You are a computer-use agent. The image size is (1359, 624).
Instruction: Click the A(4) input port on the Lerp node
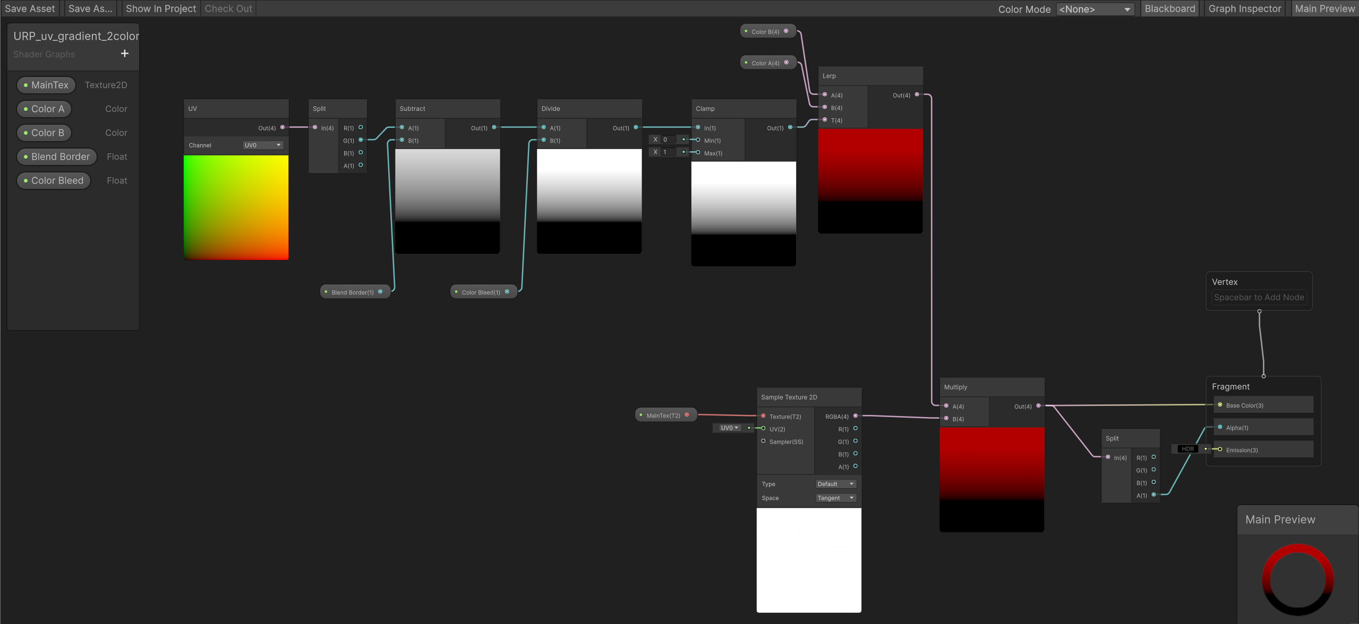point(824,95)
